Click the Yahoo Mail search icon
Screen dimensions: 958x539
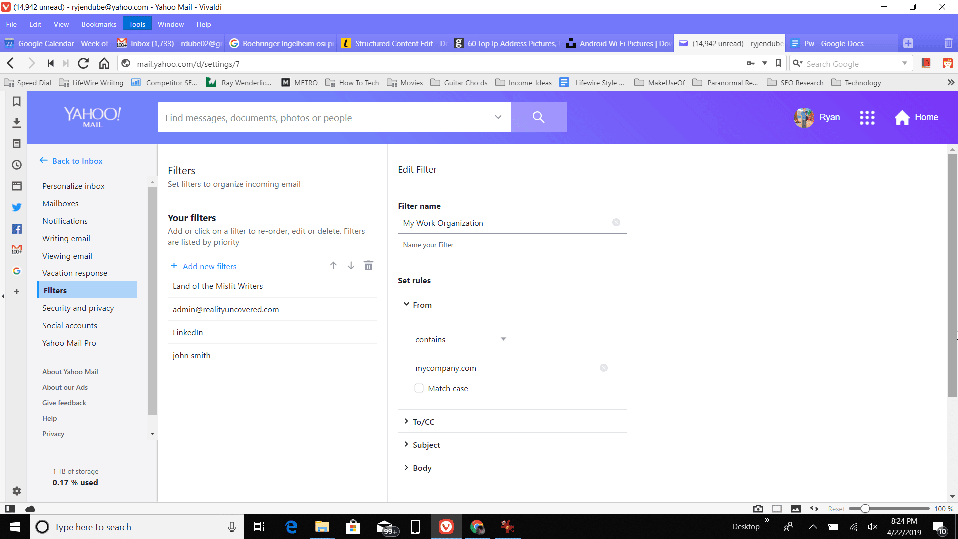click(538, 117)
